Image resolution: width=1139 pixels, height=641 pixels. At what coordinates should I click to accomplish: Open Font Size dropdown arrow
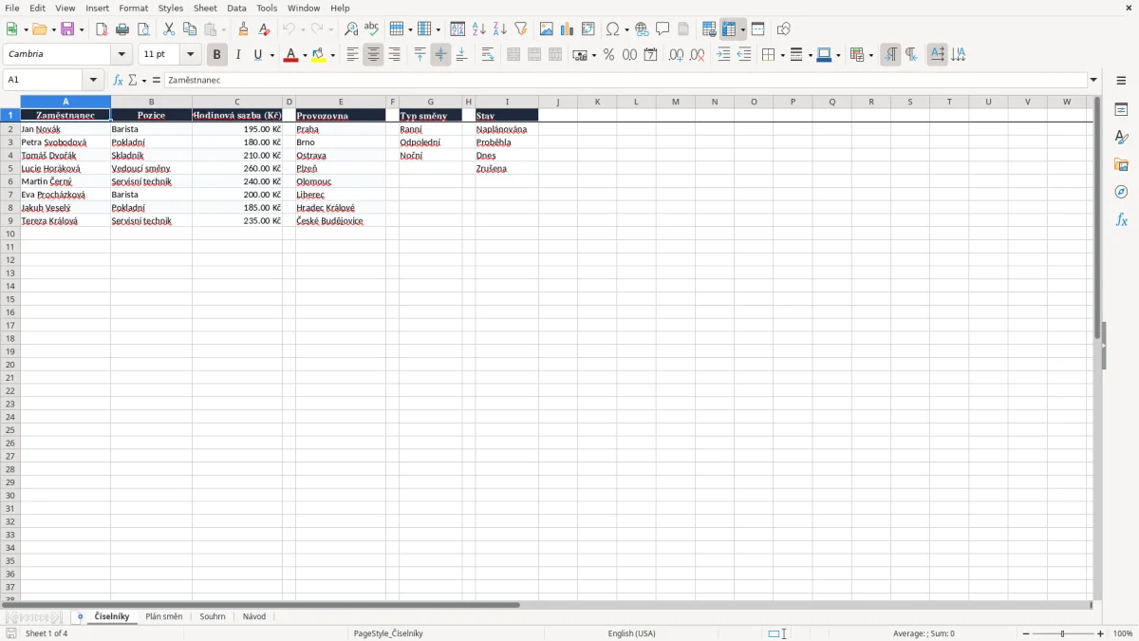(191, 55)
